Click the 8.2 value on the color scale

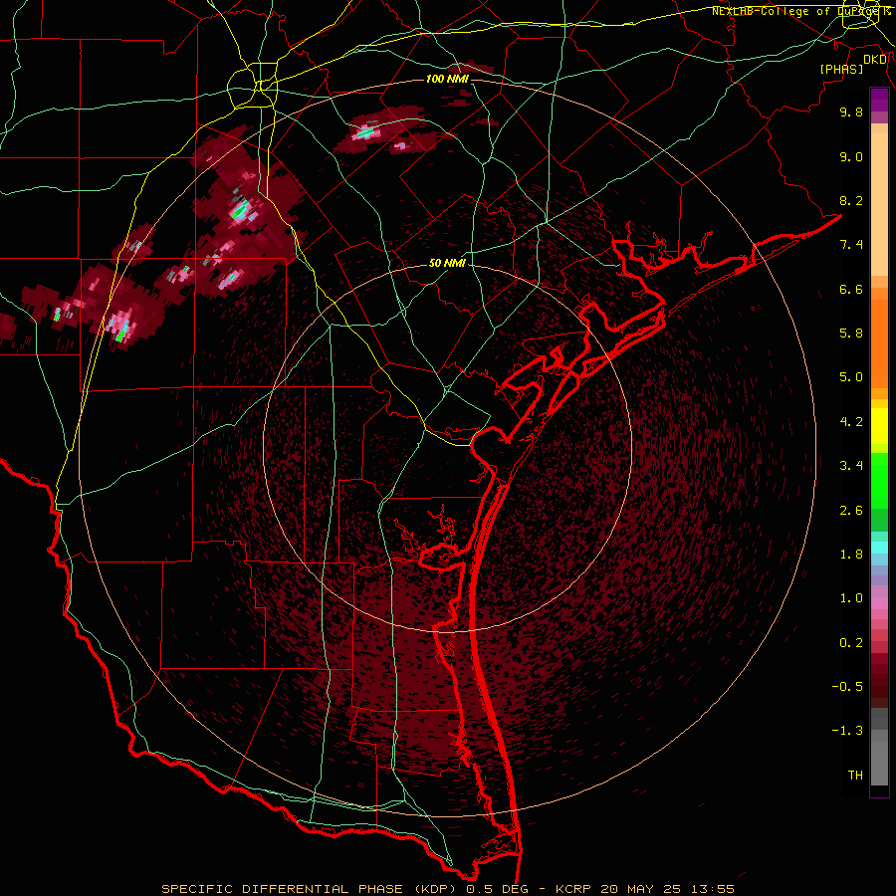(x=851, y=200)
